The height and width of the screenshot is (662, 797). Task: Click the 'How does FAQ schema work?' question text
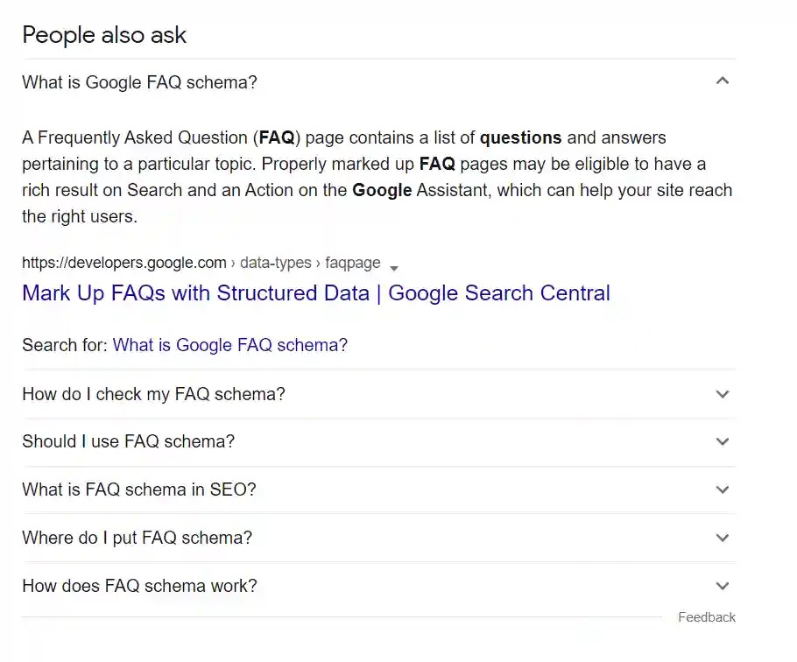(139, 586)
